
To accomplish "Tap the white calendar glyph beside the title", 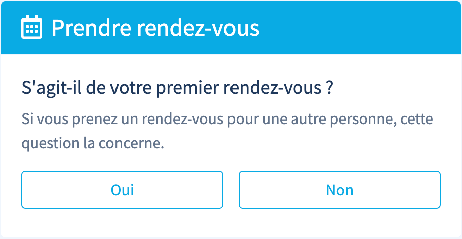I will (x=32, y=27).
